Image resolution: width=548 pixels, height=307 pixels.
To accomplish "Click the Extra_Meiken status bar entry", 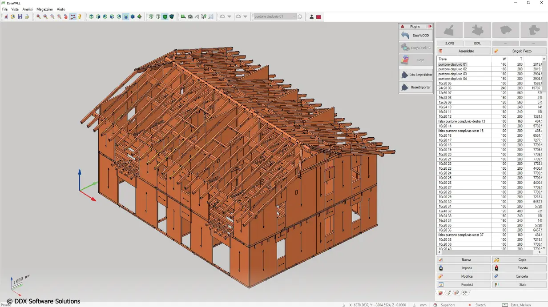I will point(520,305).
